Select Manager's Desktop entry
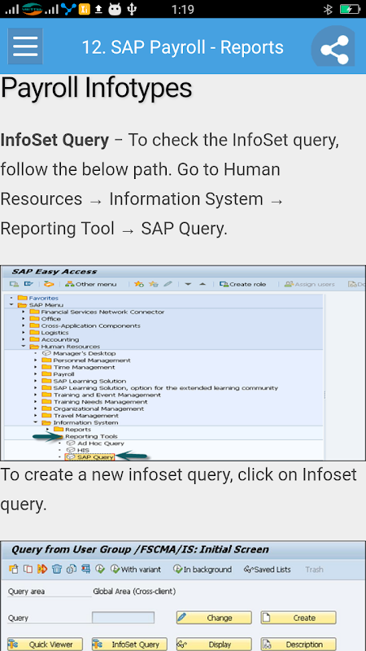 (79, 353)
